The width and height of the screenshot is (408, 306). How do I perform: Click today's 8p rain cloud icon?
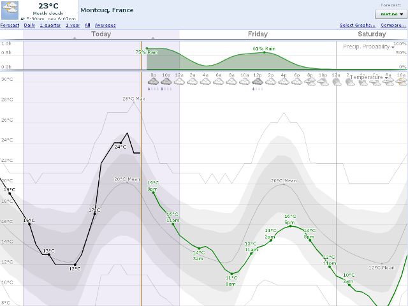tap(153, 81)
